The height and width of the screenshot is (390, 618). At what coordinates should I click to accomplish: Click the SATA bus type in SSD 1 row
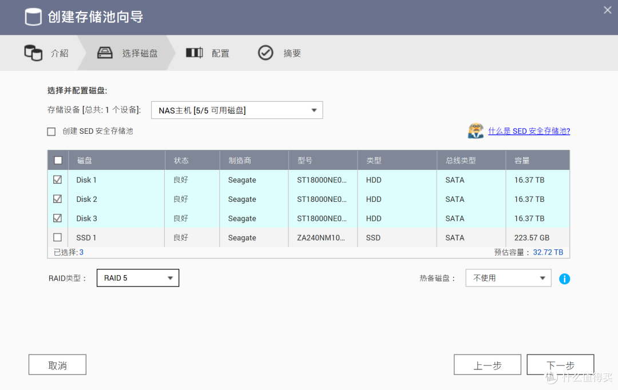(x=455, y=238)
